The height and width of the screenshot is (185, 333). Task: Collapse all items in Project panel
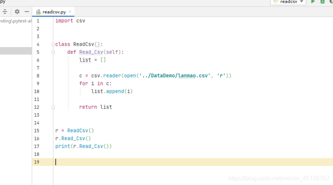tap(5, 12)
